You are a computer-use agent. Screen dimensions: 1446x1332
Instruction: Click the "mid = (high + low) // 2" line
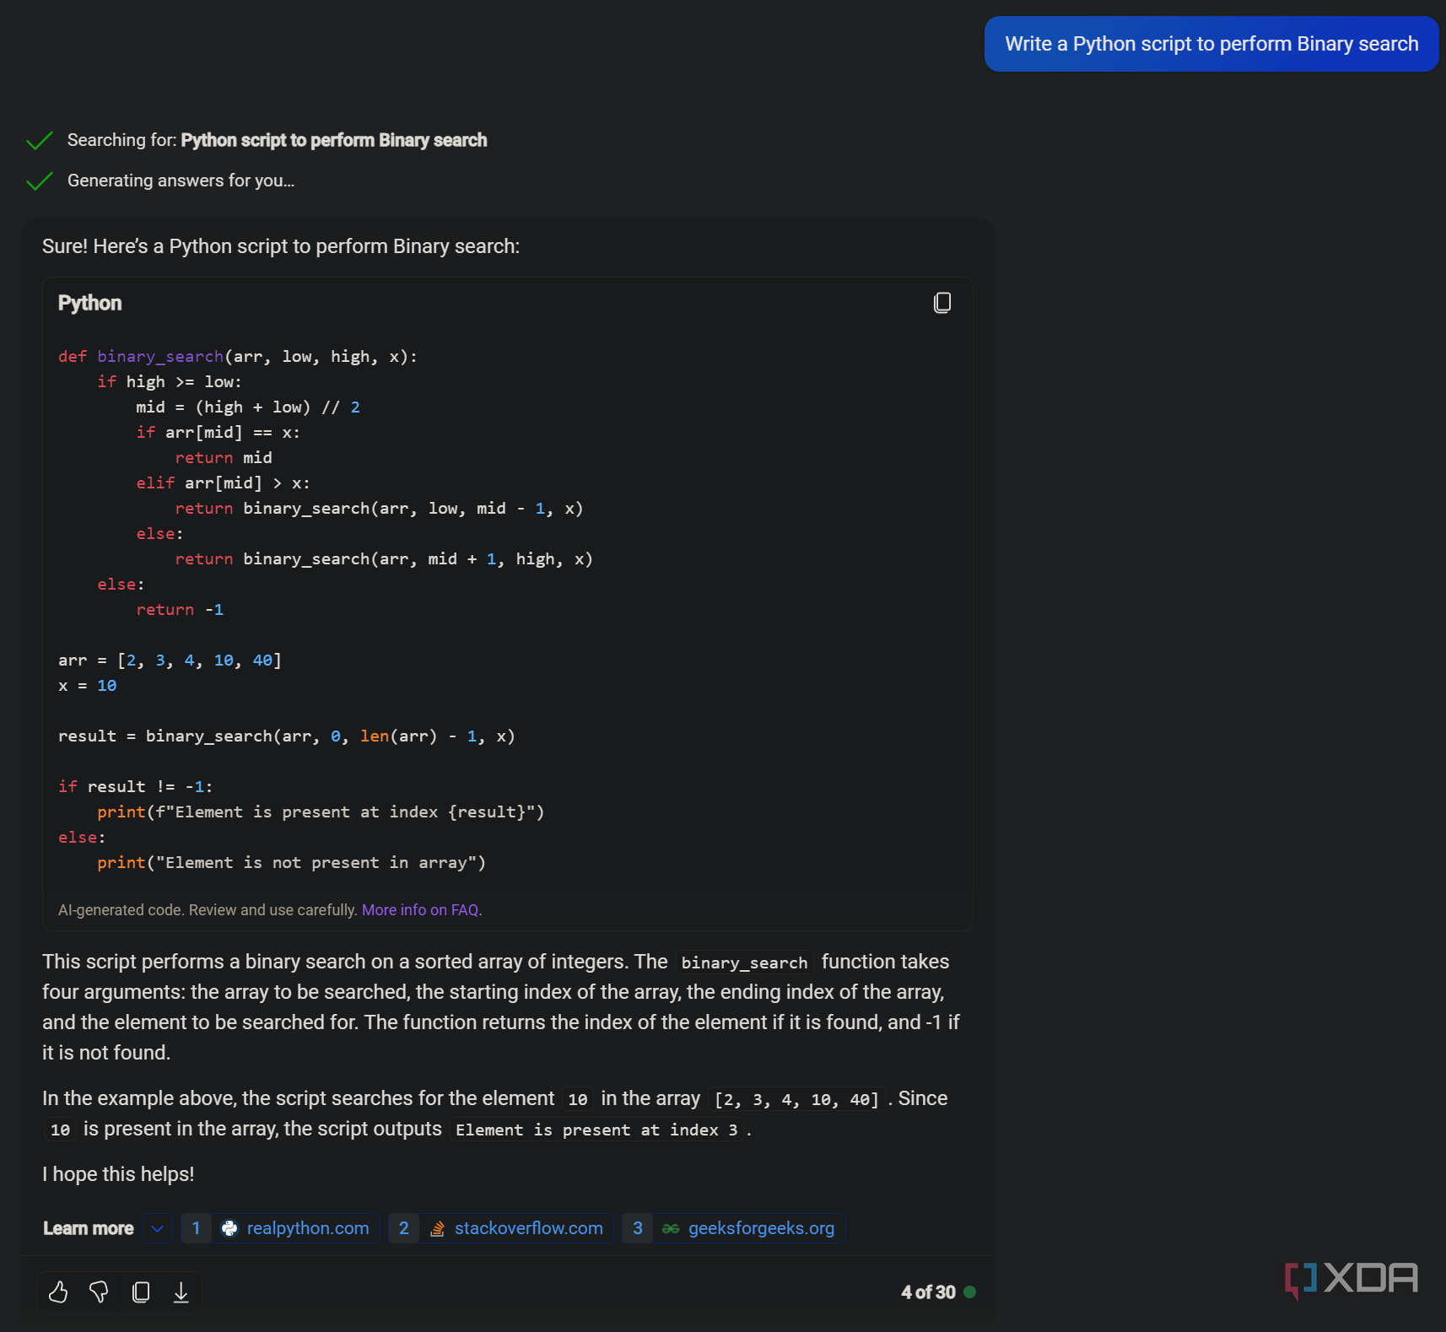pos(248,407)
